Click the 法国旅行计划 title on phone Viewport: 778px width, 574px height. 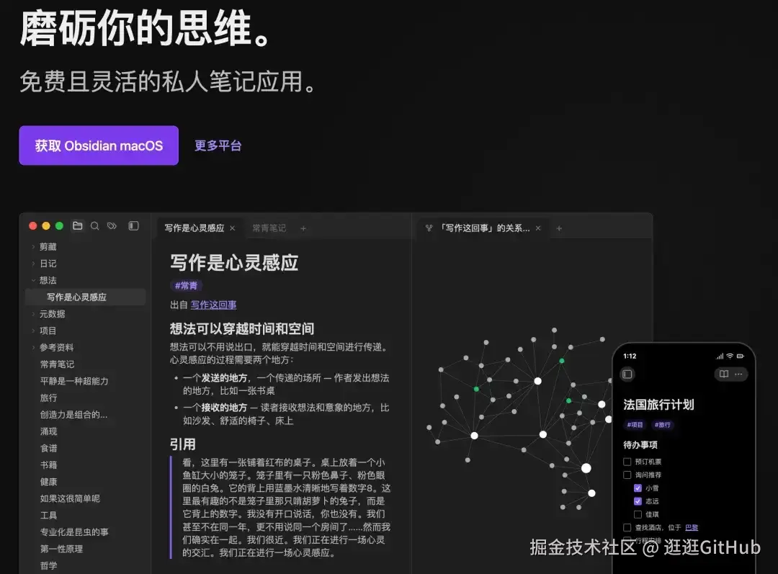(658, 405)
